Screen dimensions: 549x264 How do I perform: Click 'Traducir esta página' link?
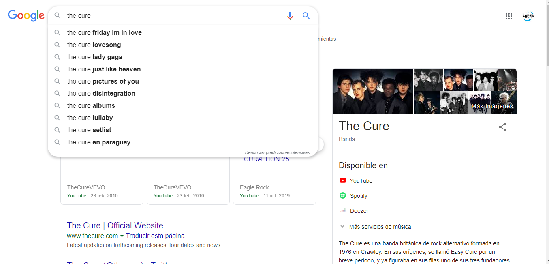tap(155, 236)
